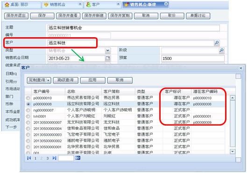Select radio button for 2013050000003 飞宏电子

click(28, 135)
